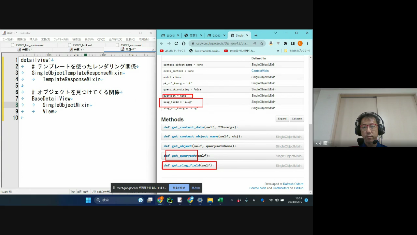Open the ContextMixin link
This screenshot has width=417, height=235.
(x=260, y=71)
